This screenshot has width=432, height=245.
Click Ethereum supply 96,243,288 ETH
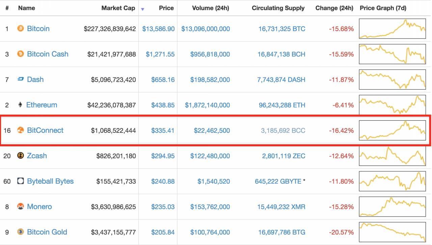[282, 105]
